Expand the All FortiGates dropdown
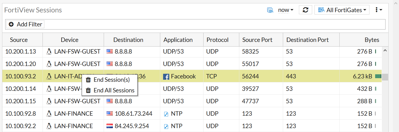This screenshot has height=132, width=399. tap(342, 10)
